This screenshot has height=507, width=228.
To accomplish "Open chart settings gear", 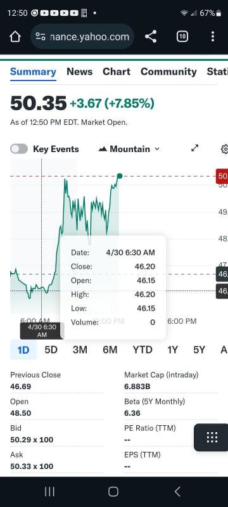I will pos(224,149).
